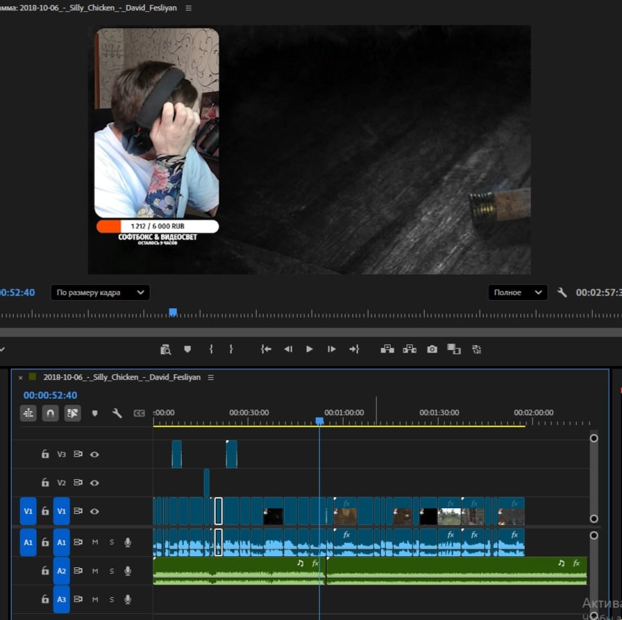Viewport: 622px width, 620px height.
Task: Open the timeline panel hamburger menu
Action: (x=211, y=378)
